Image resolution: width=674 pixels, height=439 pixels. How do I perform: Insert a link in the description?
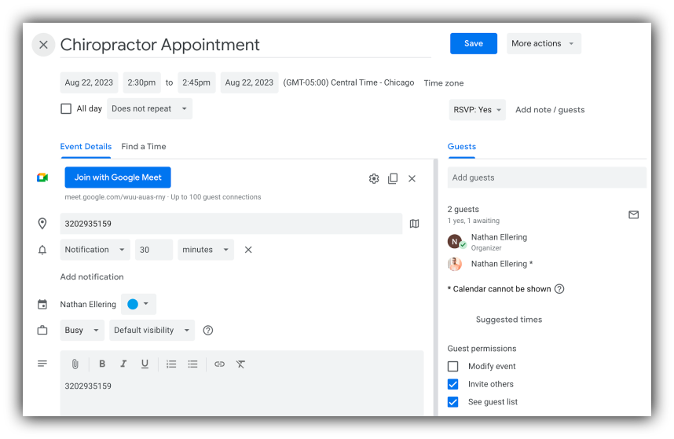[219, 364]
